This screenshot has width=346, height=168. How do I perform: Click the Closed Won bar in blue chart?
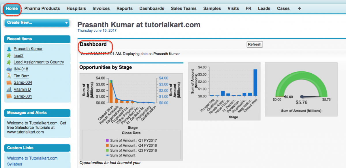[x=255, y=83]
